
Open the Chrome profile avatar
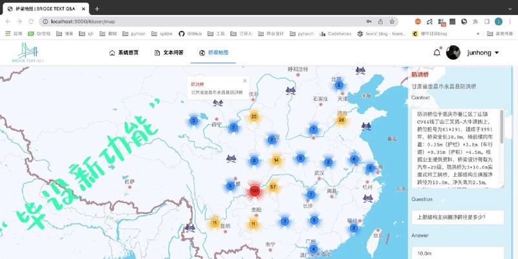pyautogui.click(x=498, y=21)
